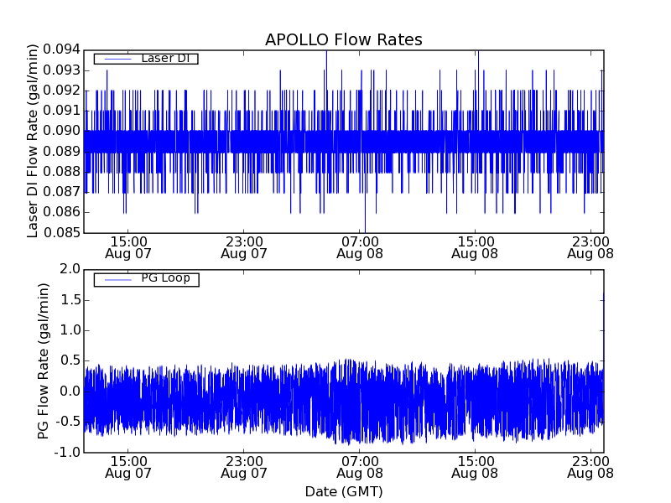Click the blue line sample in Laser DI legend
671x503 pixels.
point(117,59)
